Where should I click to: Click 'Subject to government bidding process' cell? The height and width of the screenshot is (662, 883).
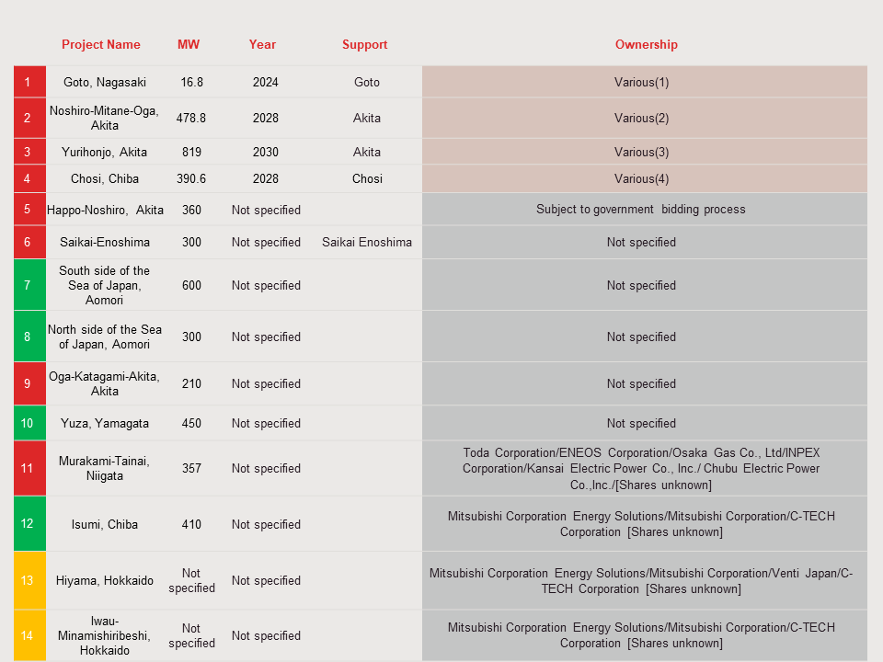pos(641,209)
